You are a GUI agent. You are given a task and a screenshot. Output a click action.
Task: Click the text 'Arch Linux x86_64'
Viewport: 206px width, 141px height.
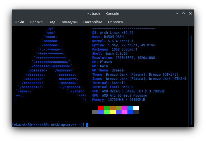coord(117,33)
